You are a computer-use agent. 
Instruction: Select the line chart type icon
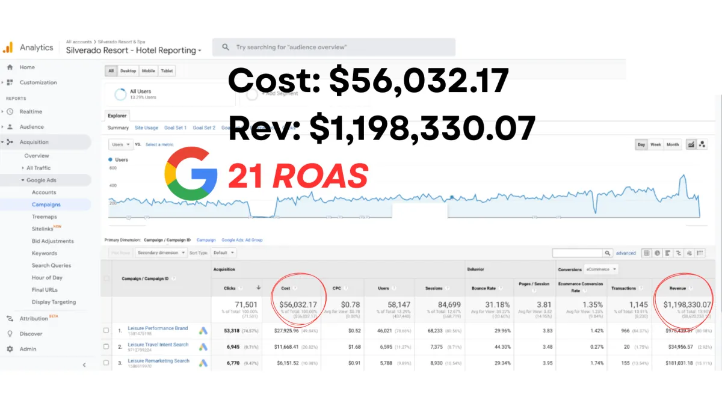(691, 144)
